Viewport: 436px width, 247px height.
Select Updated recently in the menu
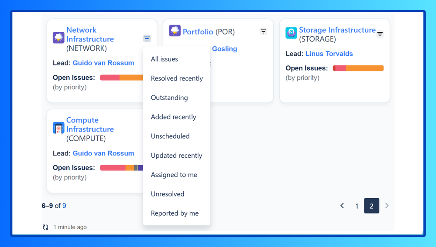click(x=177, y=156)
